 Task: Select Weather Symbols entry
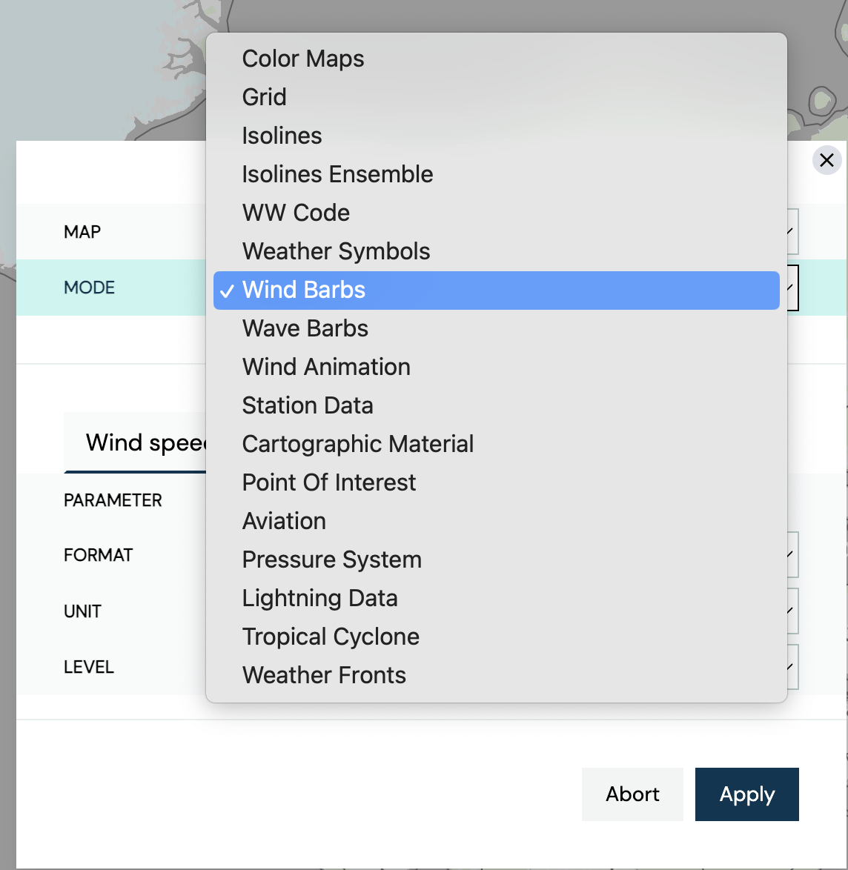[337, 251]
